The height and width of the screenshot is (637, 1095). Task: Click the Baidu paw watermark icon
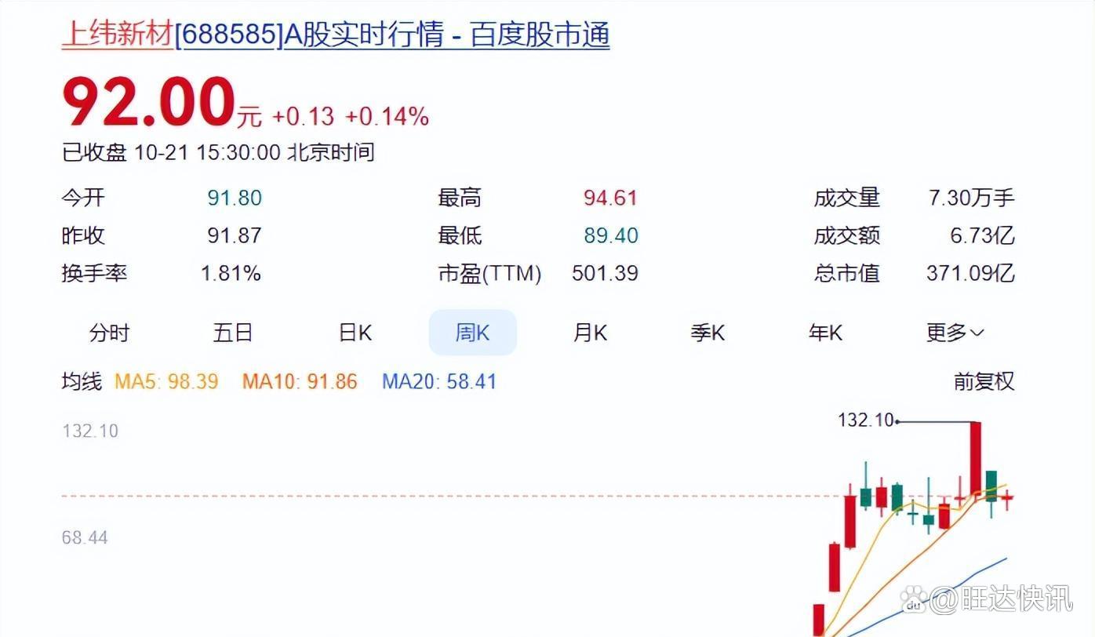click(x=911, y=605)
